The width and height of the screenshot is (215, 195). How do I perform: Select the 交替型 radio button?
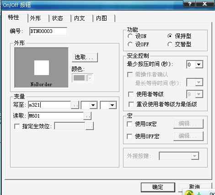click(170, 44)
